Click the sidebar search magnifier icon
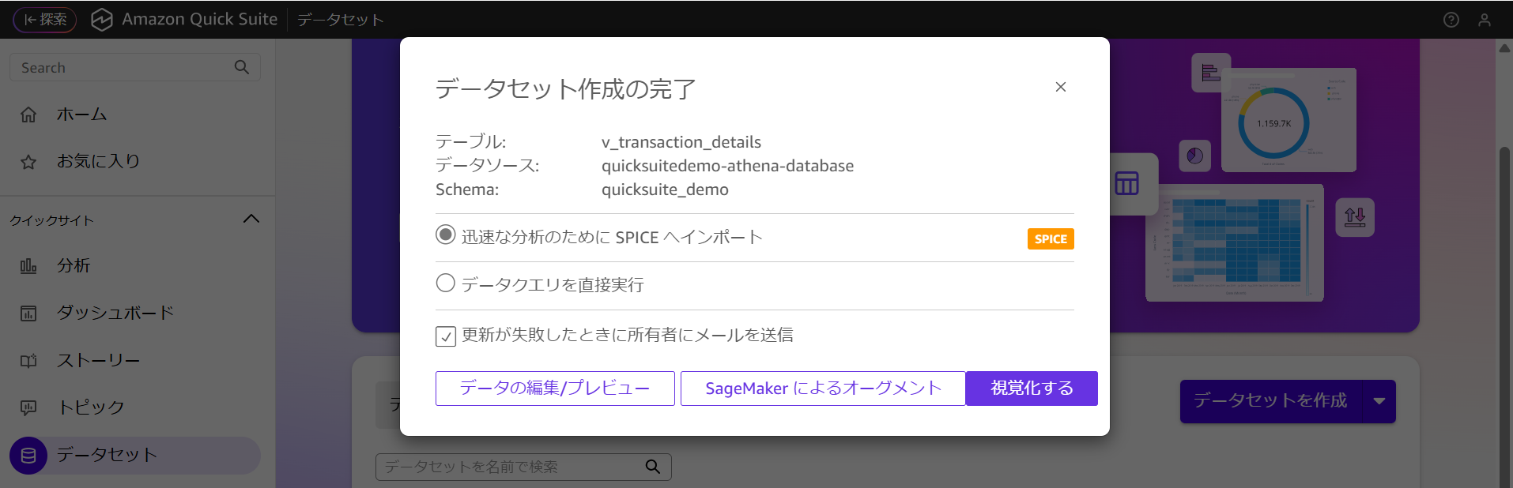This screenshot has width=1513, height=488. pos(242,67)
